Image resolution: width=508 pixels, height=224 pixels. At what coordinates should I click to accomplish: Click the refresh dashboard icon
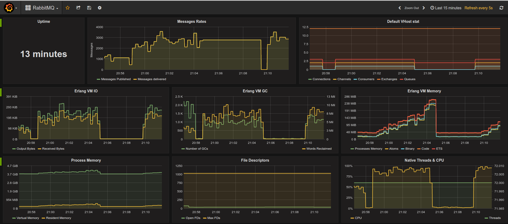[x=501, y=8]
